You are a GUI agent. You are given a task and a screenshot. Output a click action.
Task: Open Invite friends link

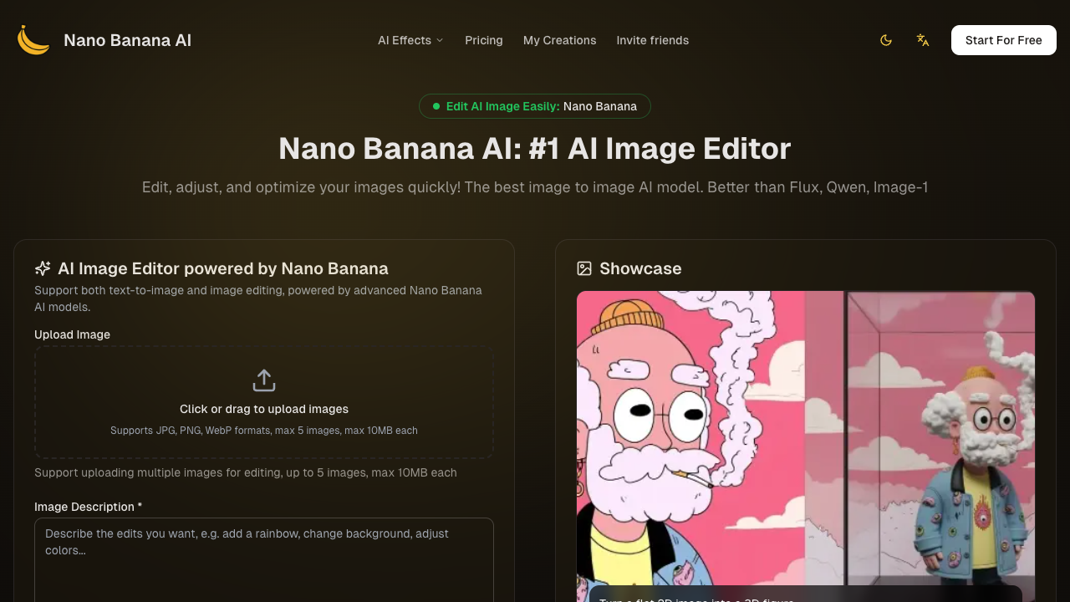pyautogui.click(x=653, y=40)
